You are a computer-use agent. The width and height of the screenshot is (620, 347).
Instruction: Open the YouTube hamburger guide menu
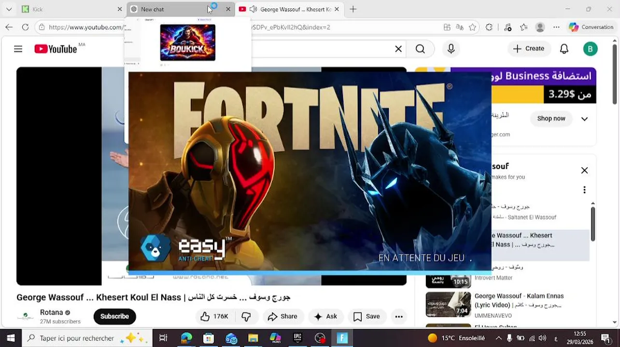tap(18, 49)
